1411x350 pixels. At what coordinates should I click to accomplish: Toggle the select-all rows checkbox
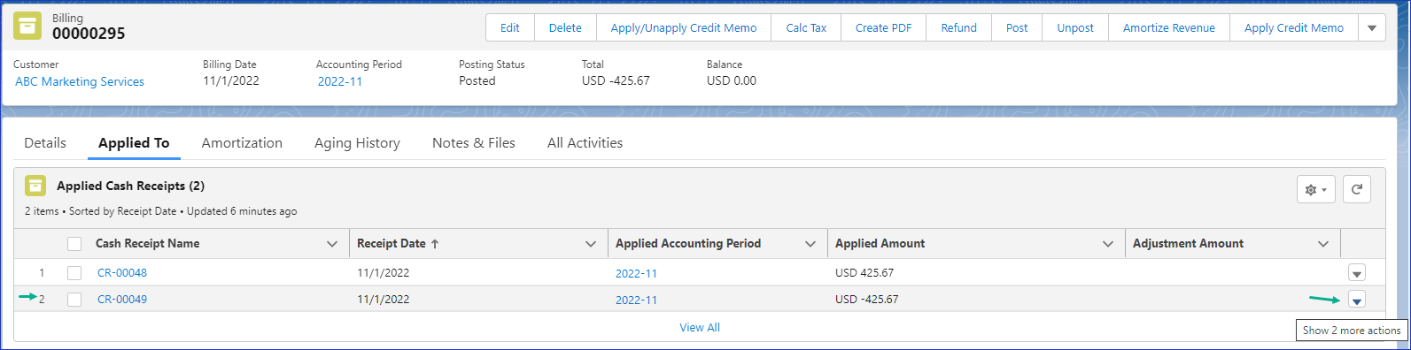click(x=74, y=244)
